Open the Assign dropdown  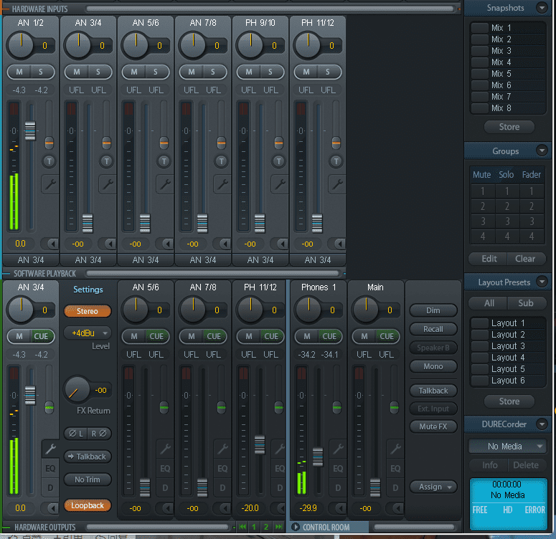433,487
